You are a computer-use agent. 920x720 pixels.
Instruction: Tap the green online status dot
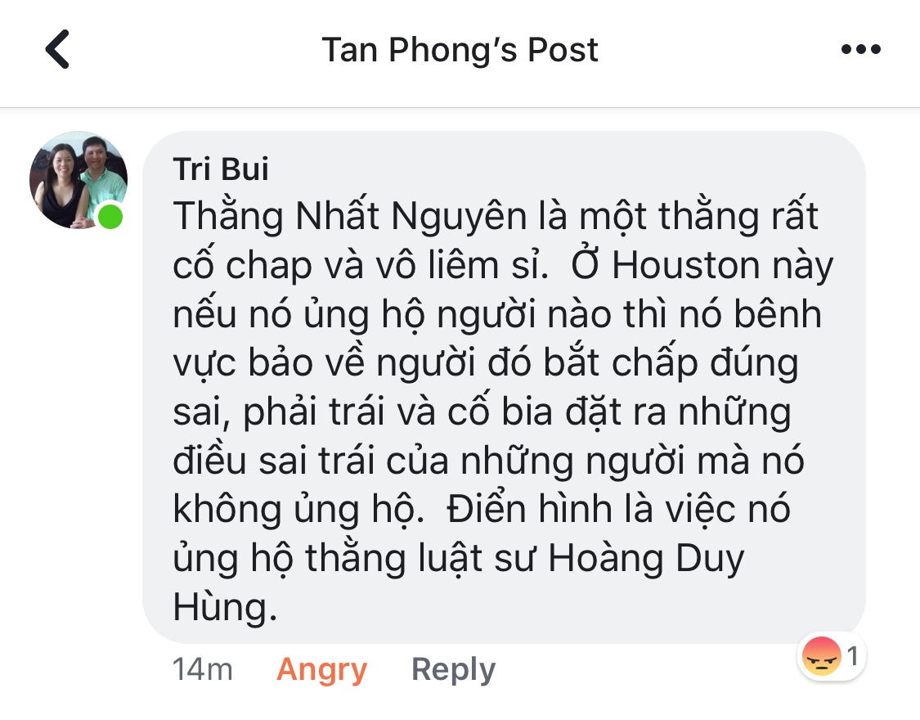110,217
